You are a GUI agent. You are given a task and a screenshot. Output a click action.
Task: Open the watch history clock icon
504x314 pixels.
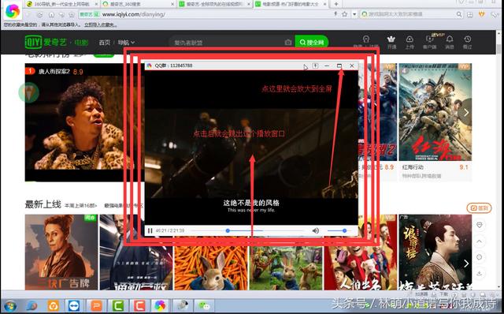(x=467, y=39)
